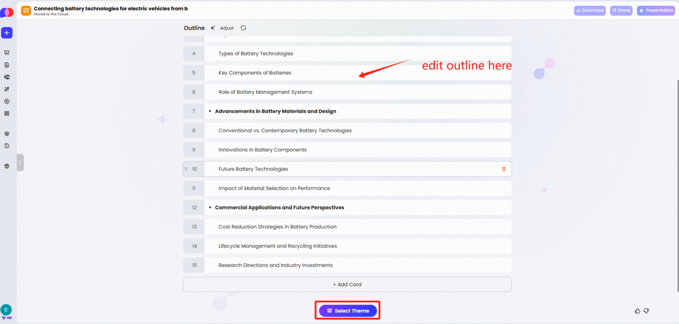Screen dimensions: 679x324
Task: Open the presentation board icon in sidebar
Action: [x=7, y=53]
